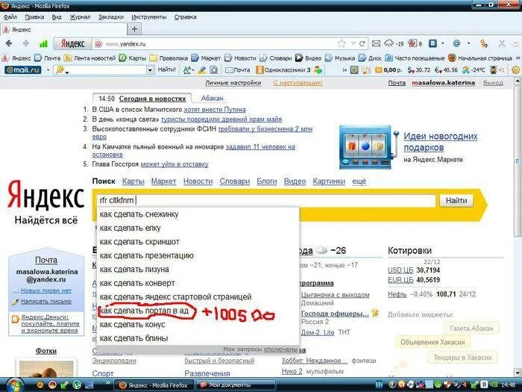Open the mail.ru search field dropdown arrow

(x=150, y=70)
